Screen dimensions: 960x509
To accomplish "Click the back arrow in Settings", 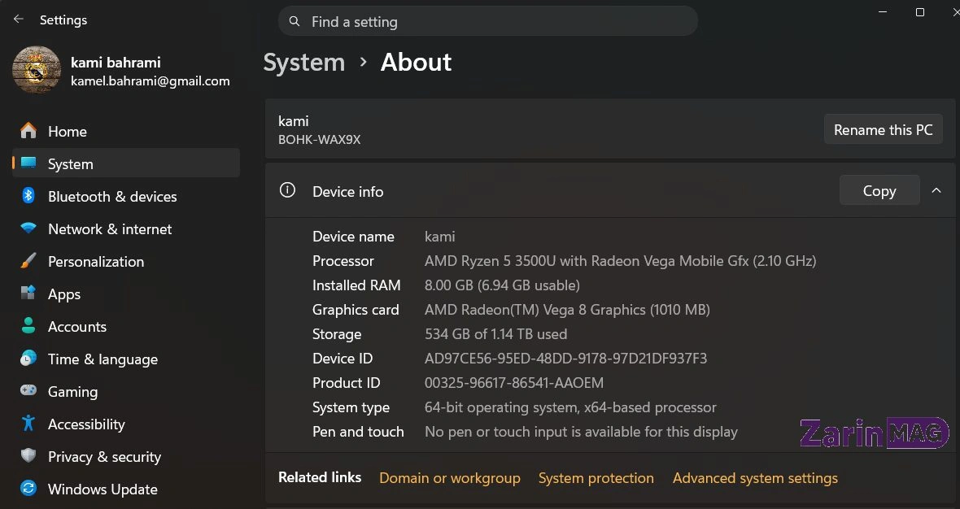I will point(19,20).
